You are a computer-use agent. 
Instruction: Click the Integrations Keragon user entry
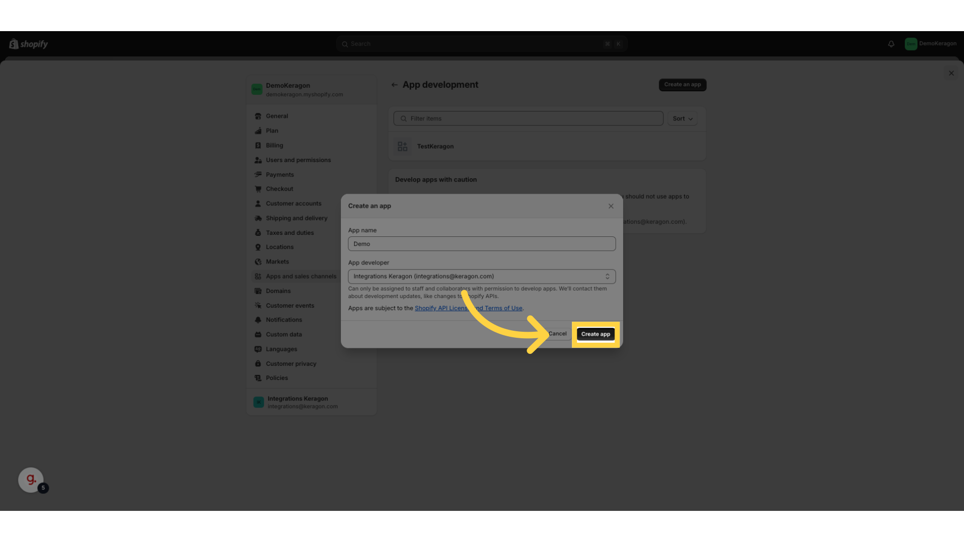(311, 402)
